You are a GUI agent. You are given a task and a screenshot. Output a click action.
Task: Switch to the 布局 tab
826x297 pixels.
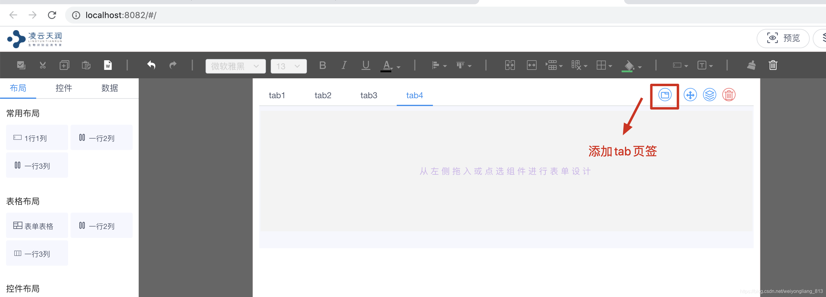[x=18, y=88]
